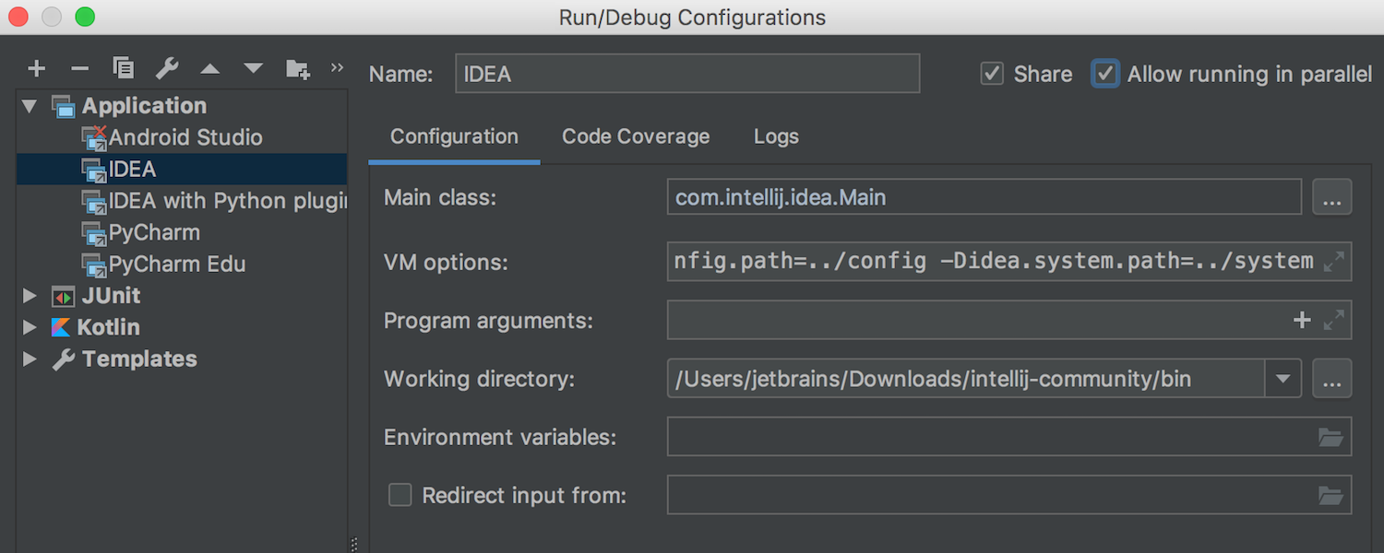
Task: Browse Working directory with ellipsis button
Action: (x=1331, y=379)
